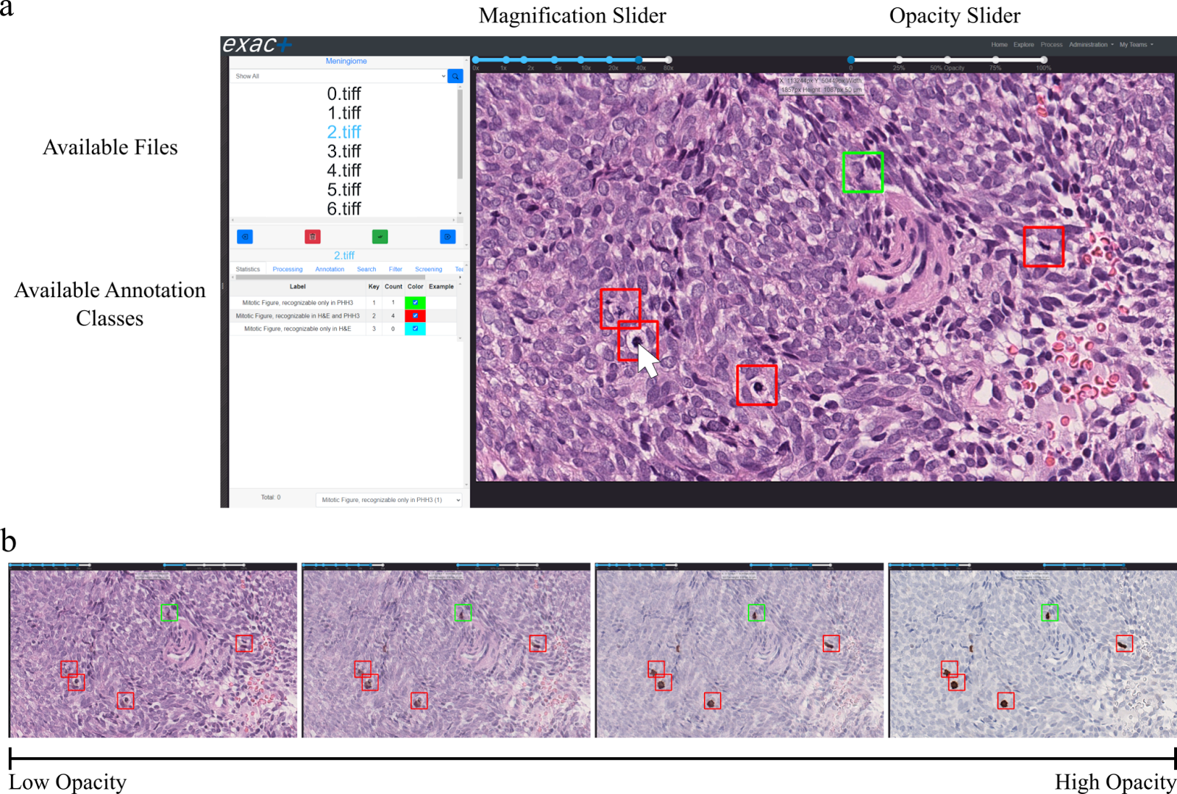Click the 'Mitotic Figure, recognizable only in PHH3' label
The image size is (1177, 794).
(298, 303)
